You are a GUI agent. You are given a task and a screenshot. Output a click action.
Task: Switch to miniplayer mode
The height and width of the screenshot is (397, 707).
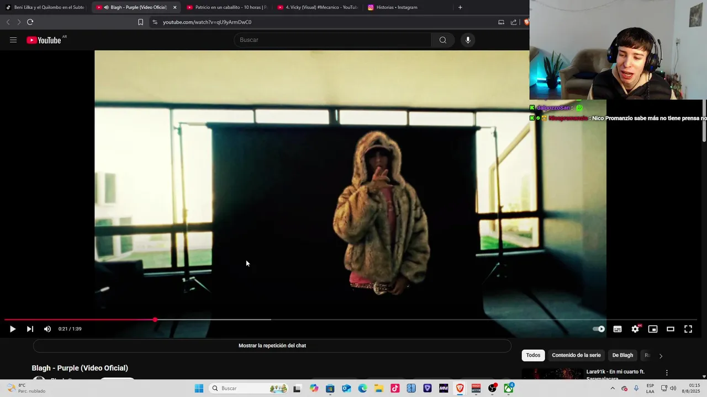653,329
